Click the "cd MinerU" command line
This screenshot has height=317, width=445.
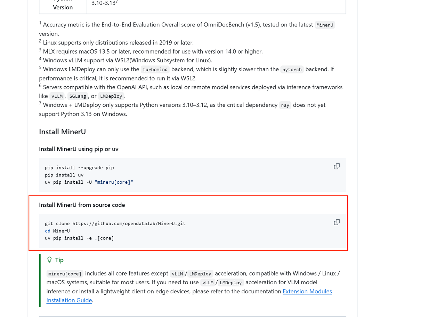(57, 231)
